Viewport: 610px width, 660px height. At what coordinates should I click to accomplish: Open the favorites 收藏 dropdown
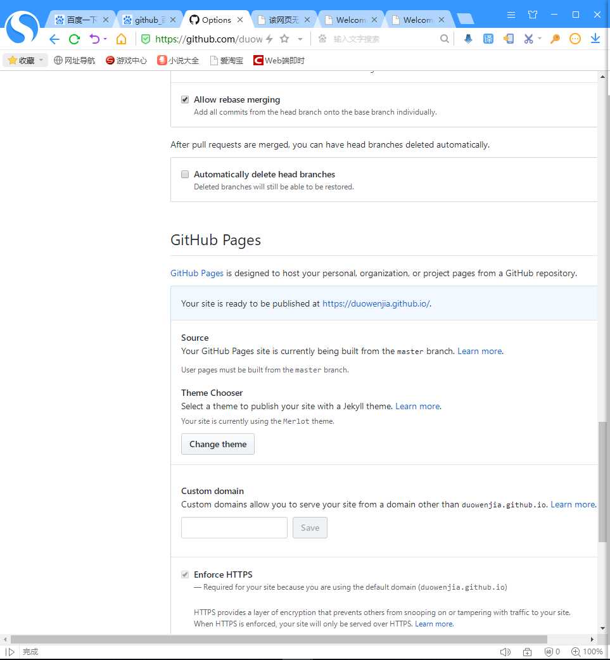pos(25,61)
